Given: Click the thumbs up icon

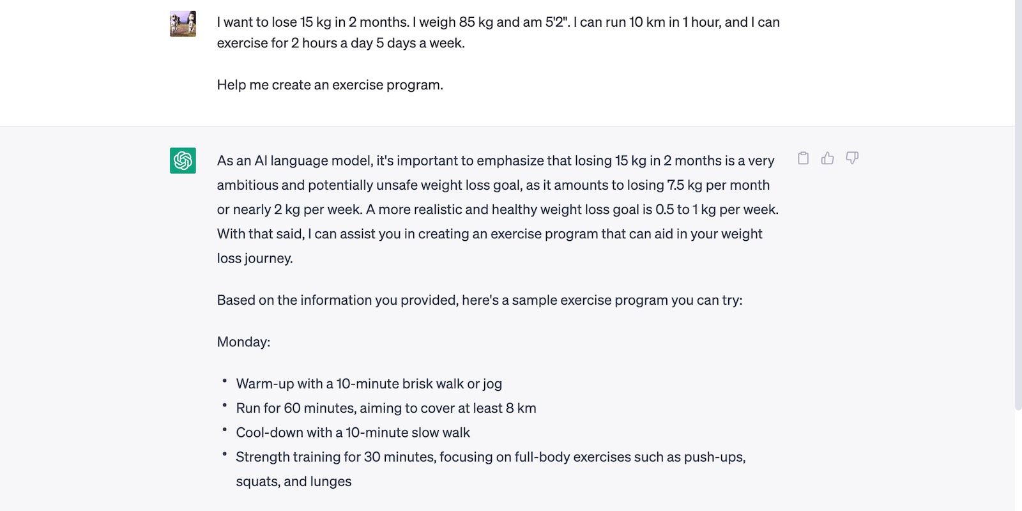Looking at the screenshot, I should (827, 158).
